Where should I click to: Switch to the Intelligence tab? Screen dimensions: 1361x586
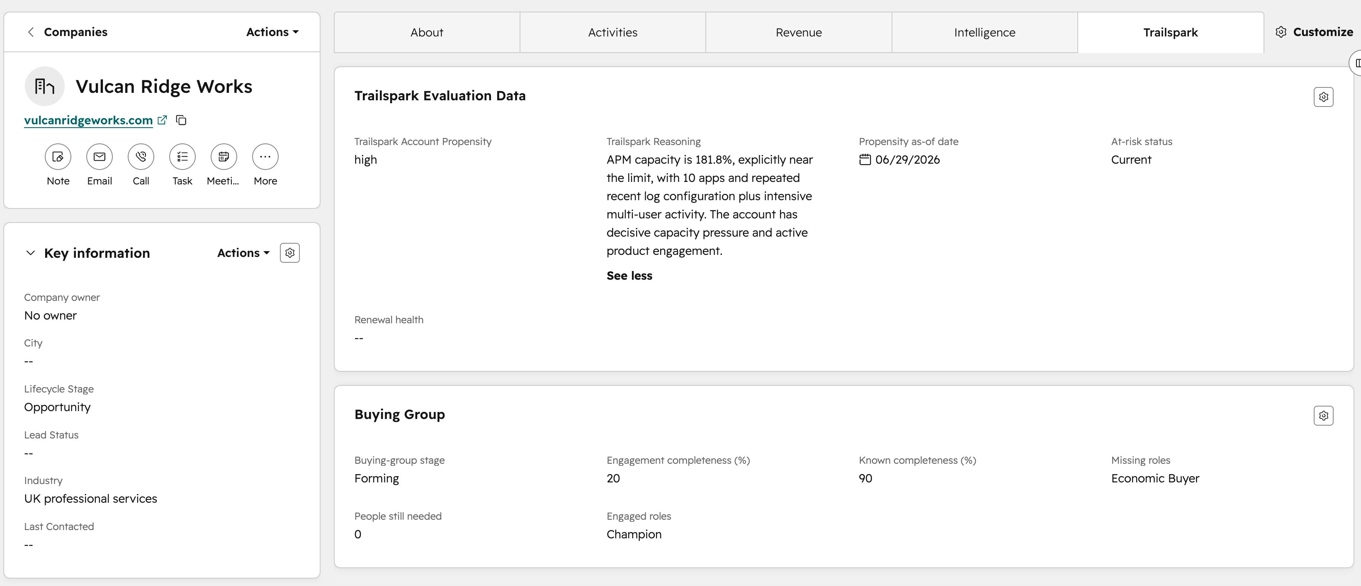[x=985, y=33]
